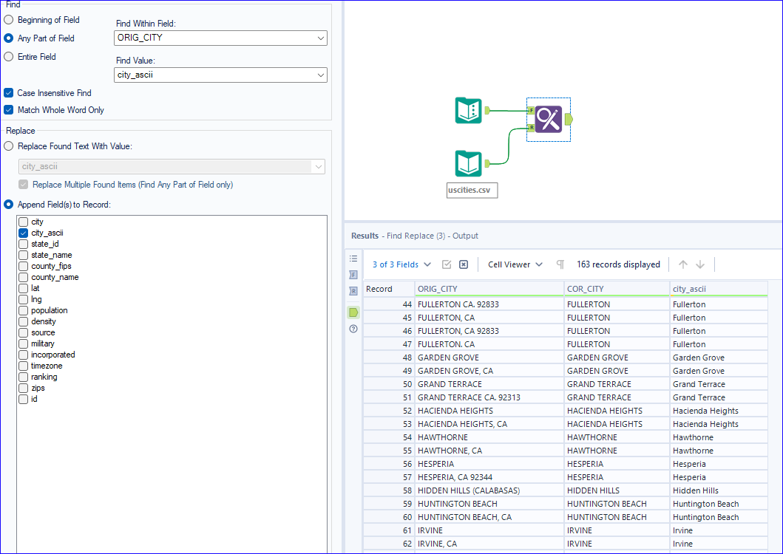Image resolution: width=783 pixels, height=554 pixels.
Task: Click the uscities.csv Input Data tool
Action: tap(468, 163)
